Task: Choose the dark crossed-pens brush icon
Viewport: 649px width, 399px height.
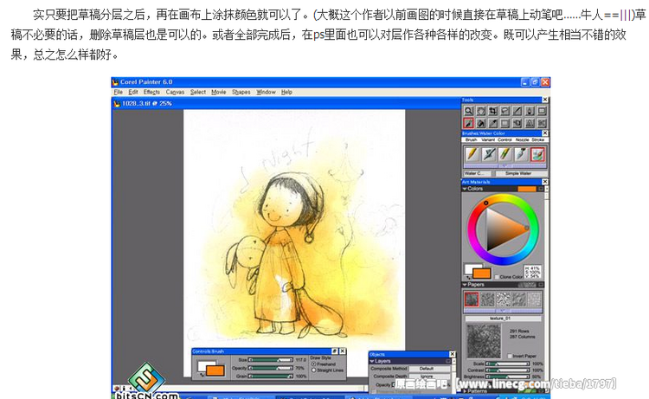Action: pyautogui.click(x=488, y=154)
